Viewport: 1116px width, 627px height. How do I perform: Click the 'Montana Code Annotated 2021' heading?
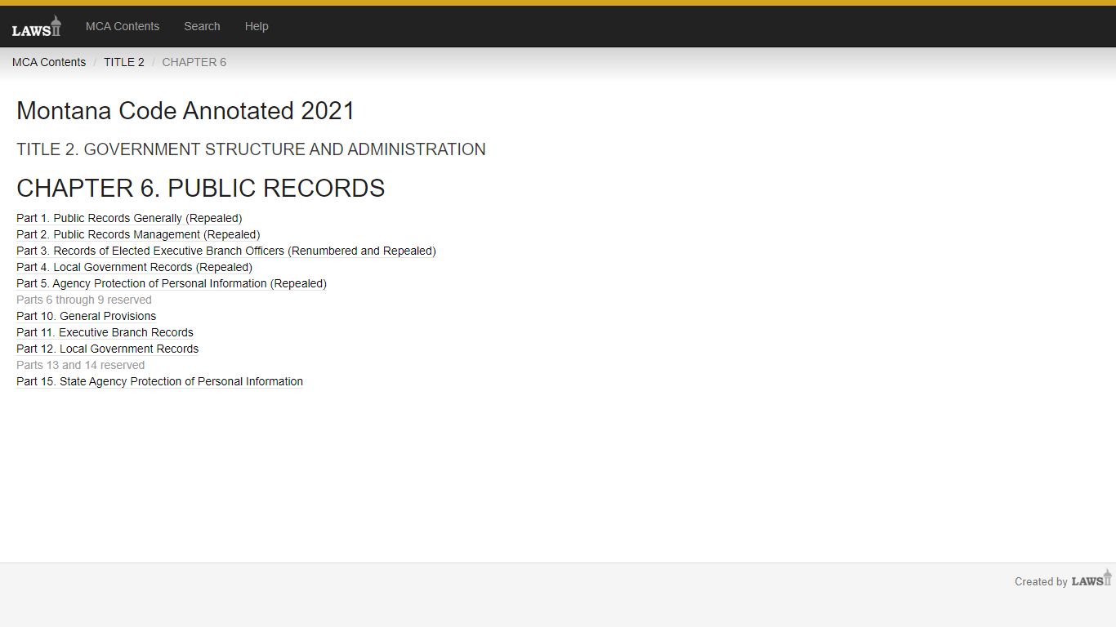click(x=185, y=111)
